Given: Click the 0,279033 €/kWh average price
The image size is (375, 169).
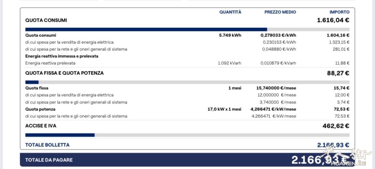Looking at the screenshot, I should tap(278, 35).
